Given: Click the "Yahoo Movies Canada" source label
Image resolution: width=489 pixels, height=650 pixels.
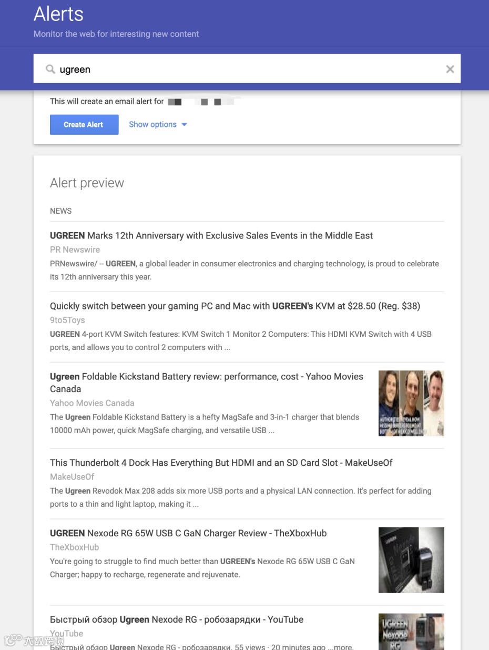Looking at the screenshot, I should click(92, 403).
